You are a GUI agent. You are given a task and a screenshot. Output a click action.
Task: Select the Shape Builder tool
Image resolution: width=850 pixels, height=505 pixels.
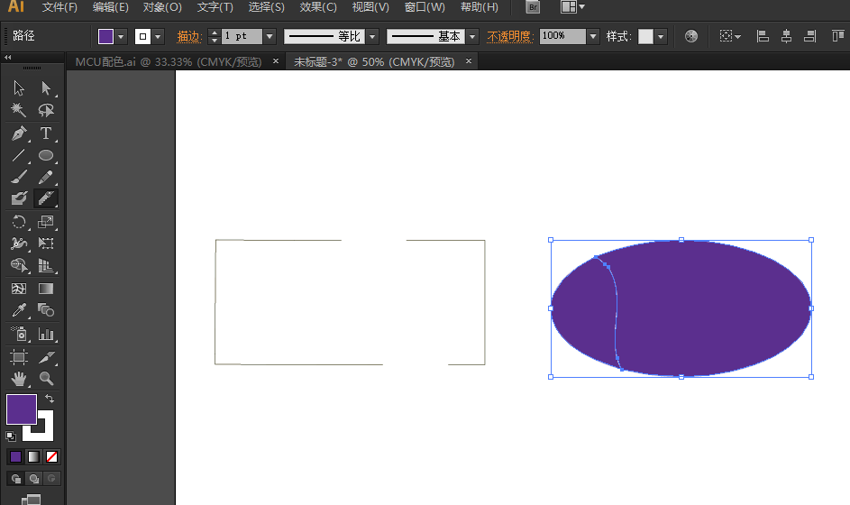[19, 265]
